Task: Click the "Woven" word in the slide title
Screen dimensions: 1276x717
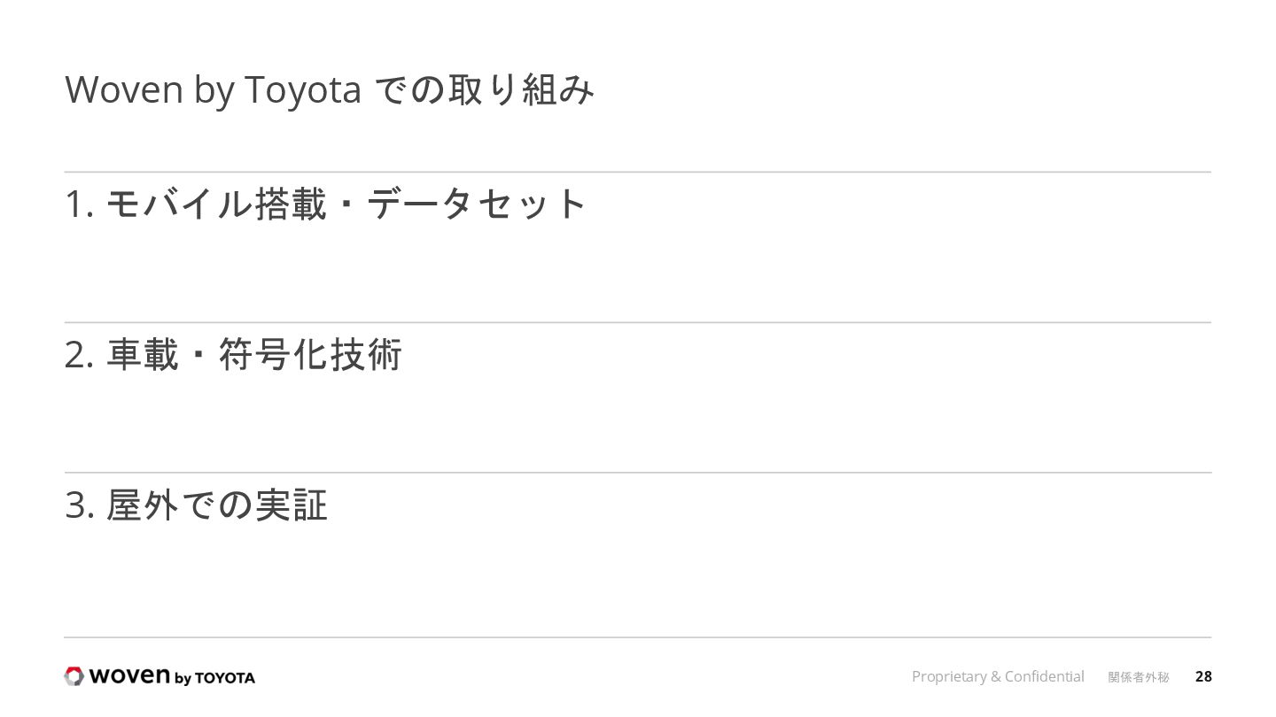Action: pos(124,90)
